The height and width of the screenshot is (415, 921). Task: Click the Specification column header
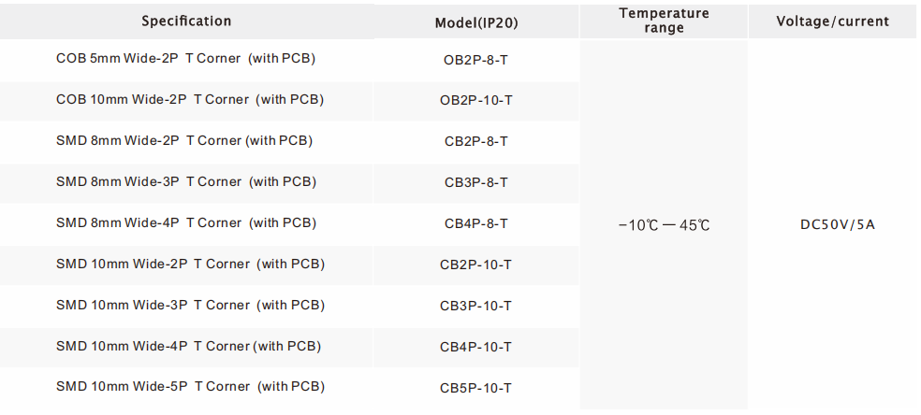point(186,21)
